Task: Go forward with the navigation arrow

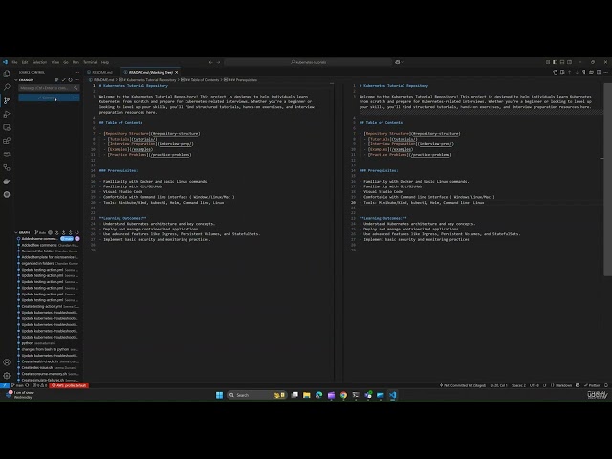Action: pos(218,62)
